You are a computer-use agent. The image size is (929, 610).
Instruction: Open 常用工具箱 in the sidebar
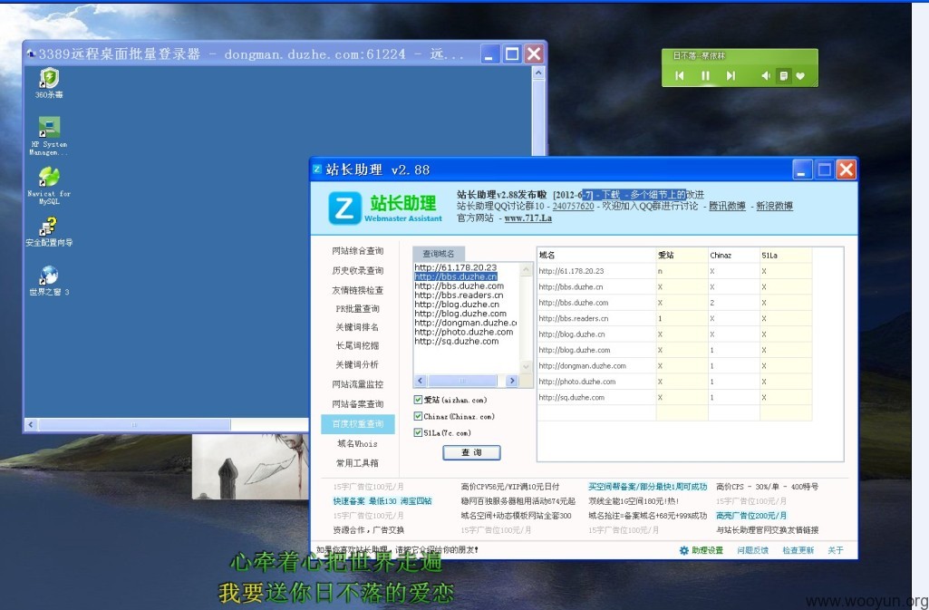(x=358, y=462)
